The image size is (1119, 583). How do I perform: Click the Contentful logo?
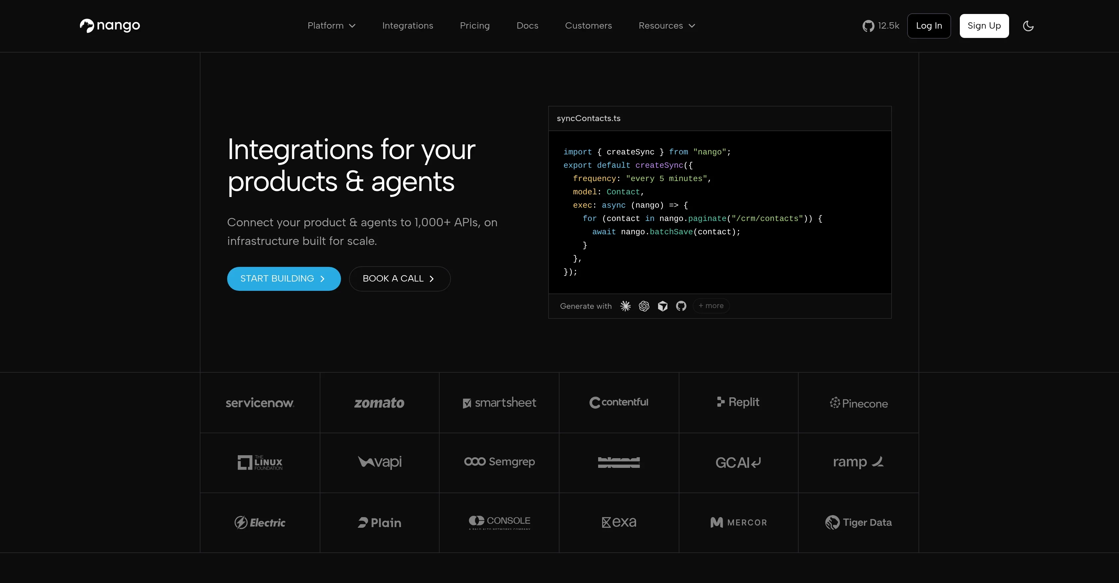coord(618,402)
